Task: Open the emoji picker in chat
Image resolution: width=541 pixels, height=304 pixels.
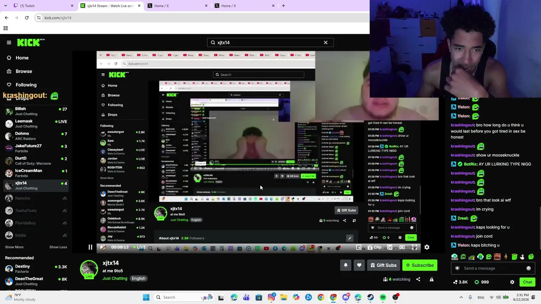Action: tap(528, 268)
